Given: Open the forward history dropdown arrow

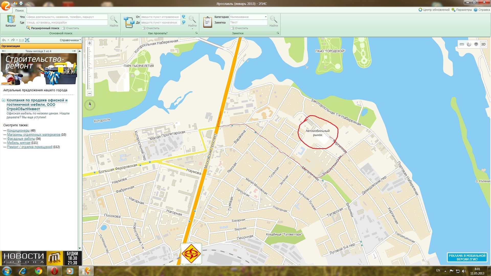Looking at the screenshot, I should click(17, 40).
